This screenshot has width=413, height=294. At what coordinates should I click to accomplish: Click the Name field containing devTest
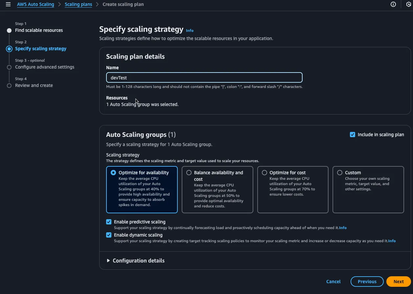pos(204,78)
